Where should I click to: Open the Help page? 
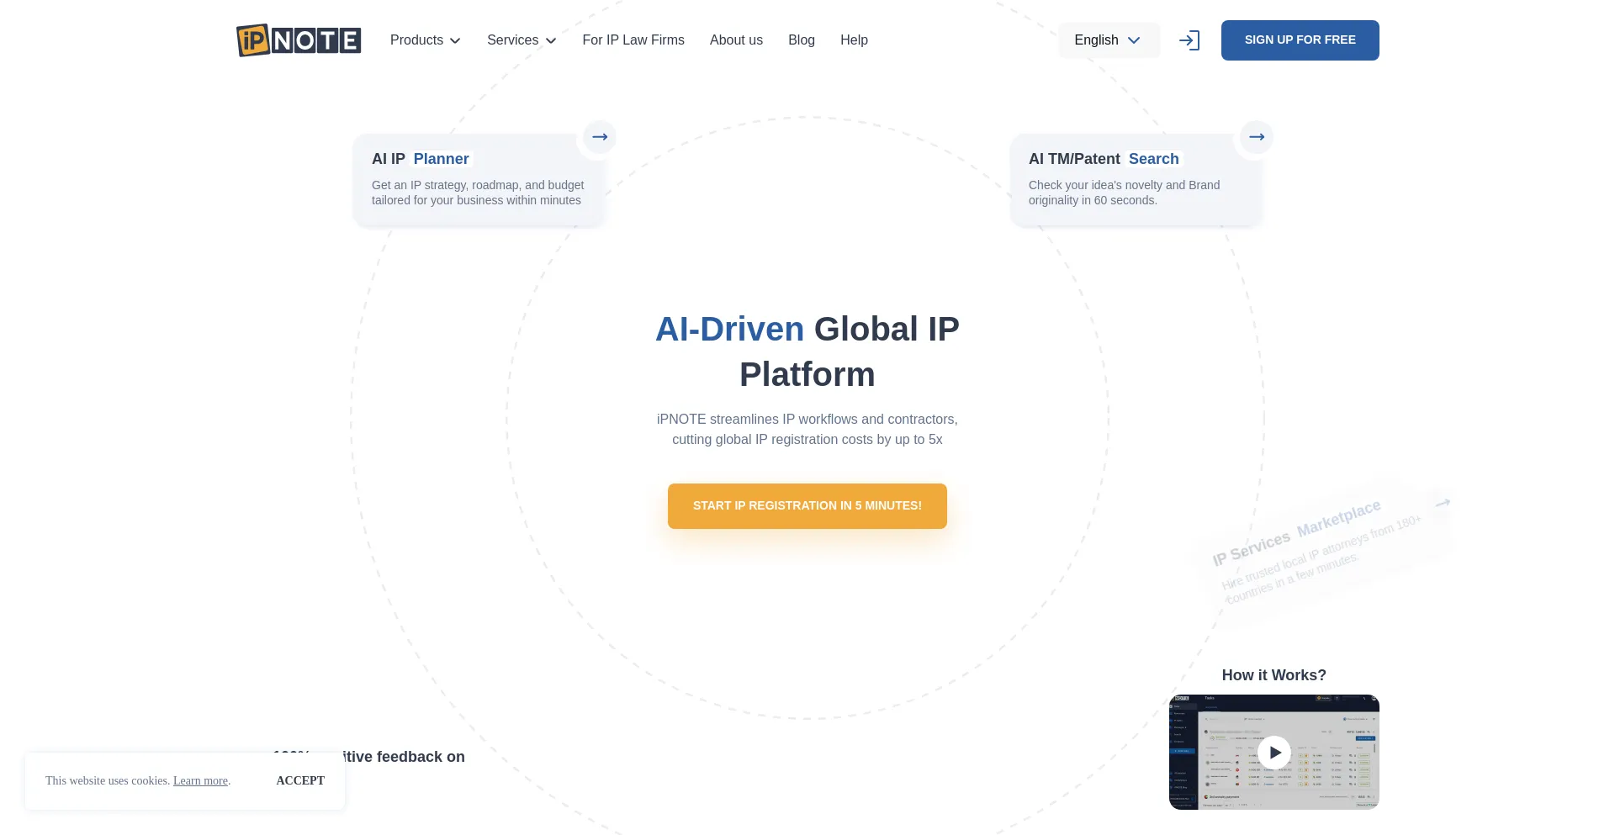[x=854, y=40]
